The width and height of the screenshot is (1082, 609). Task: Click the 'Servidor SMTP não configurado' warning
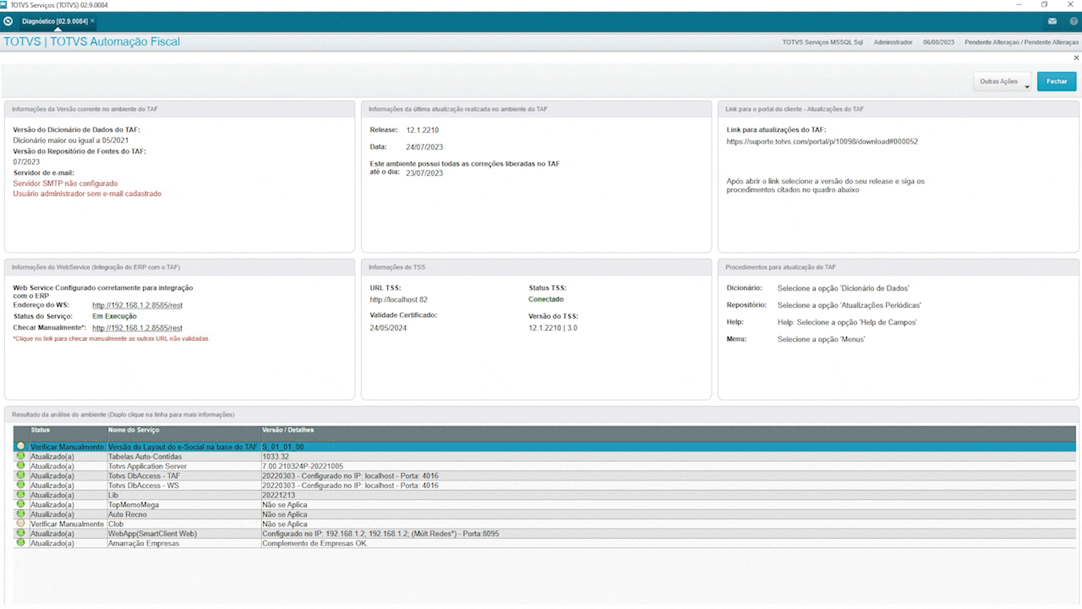click(x=65, y=183)
